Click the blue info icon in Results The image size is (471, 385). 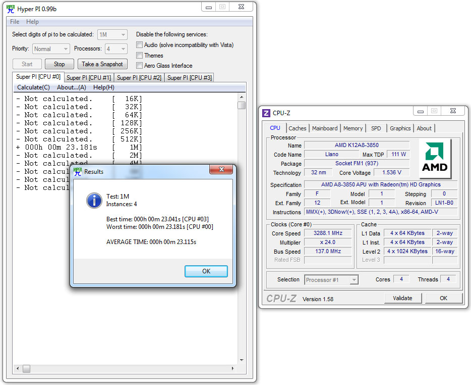coord(94,201)
